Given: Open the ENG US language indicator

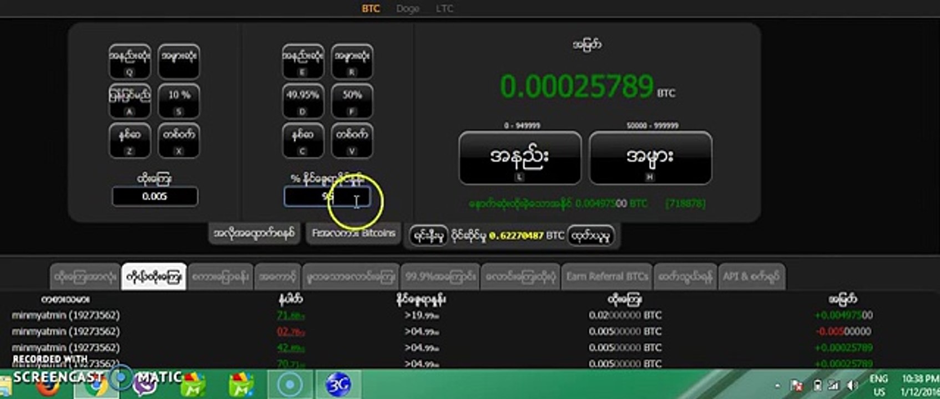Looking at the screenshot, I should [878, 385].
